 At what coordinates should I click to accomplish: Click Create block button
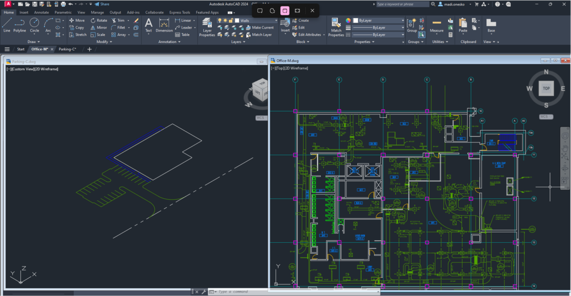[x=300, y=21]
